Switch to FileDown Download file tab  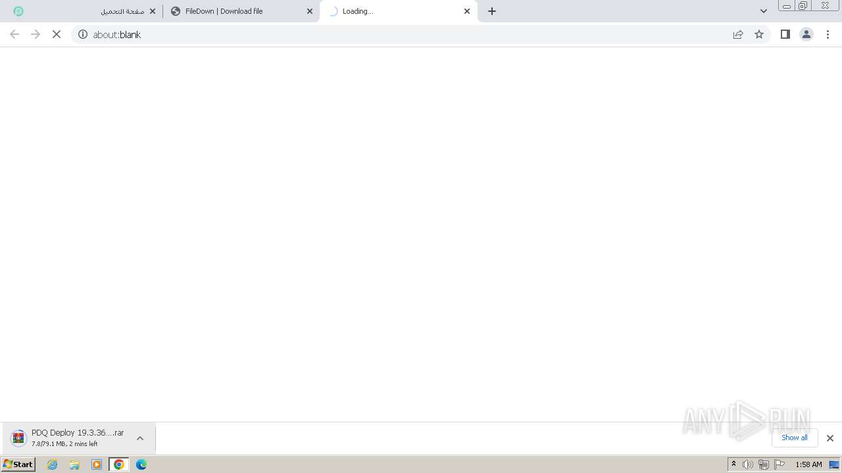pyautogui.click(x=241, y=11)
